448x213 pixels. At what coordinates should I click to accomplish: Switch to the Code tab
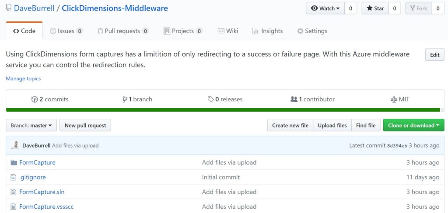[24, 31]
